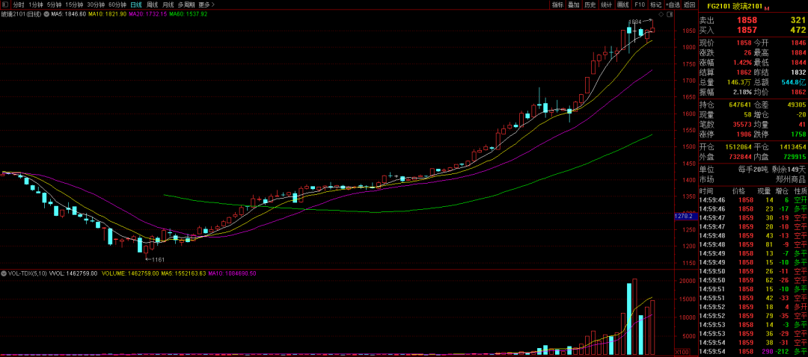Click the blue 1278.2 price axis tag

685,217
